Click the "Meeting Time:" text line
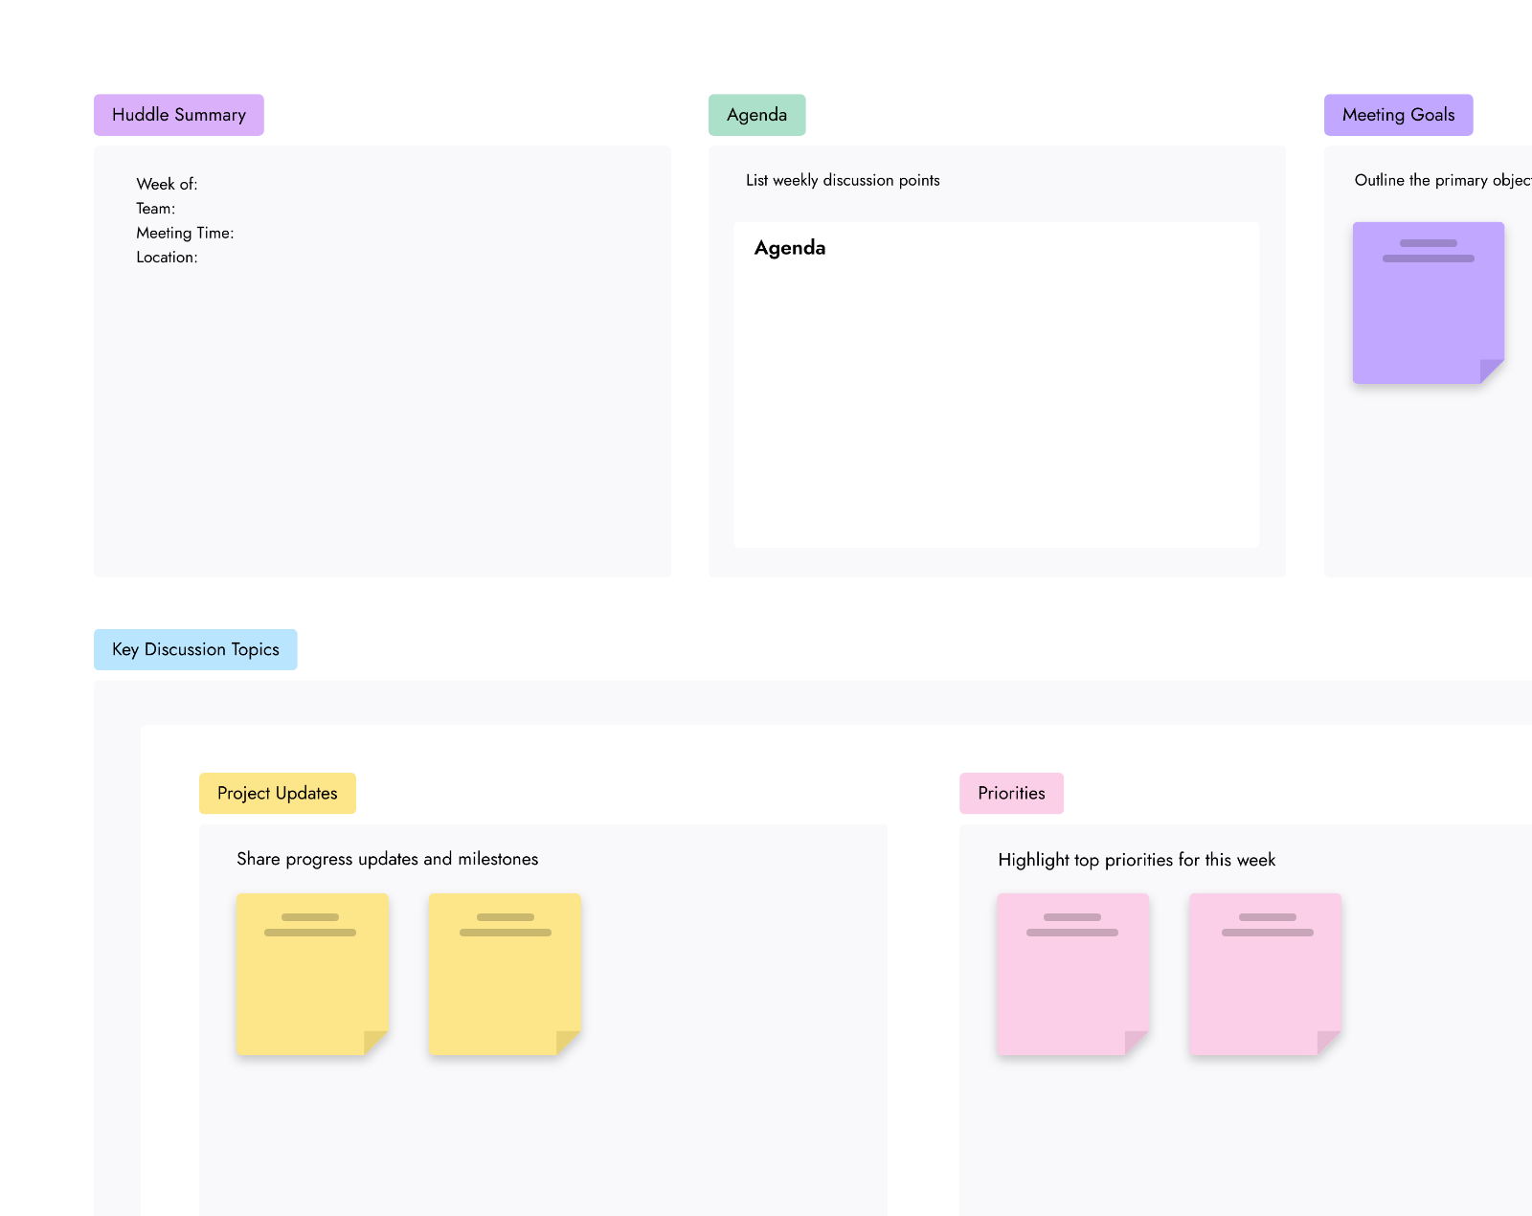Screen dimensions: 1532x1216 click(x=185, y=233)
